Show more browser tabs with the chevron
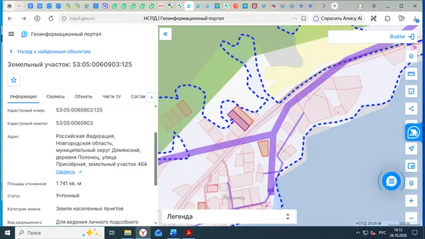425x239 pixels. (324, 6)
